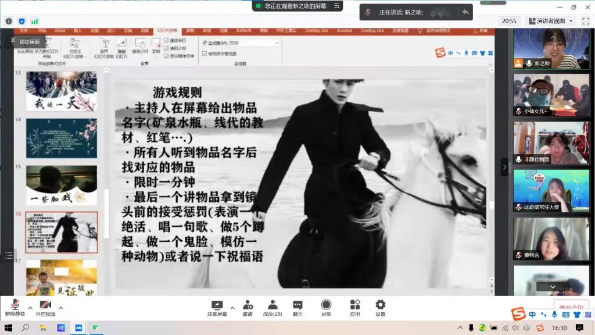Turn on camera with 开启视频 icon

pos(45,305)
